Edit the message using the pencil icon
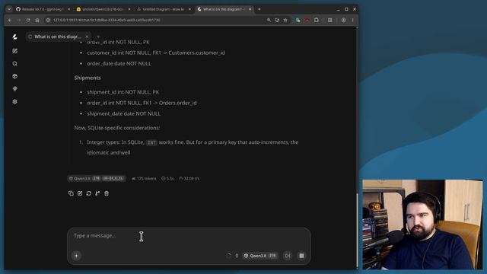 point(80,193)
